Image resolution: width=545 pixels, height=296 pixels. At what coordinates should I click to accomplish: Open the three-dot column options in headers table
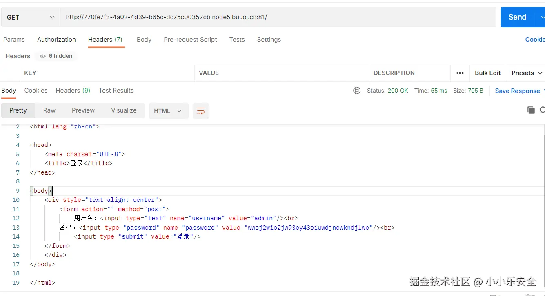coord(460,73)
